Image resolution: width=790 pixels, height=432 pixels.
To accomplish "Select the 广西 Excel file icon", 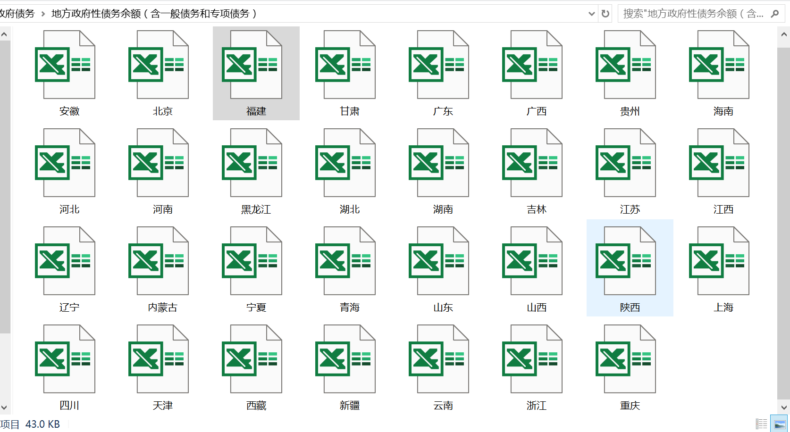I will (532, 65).
